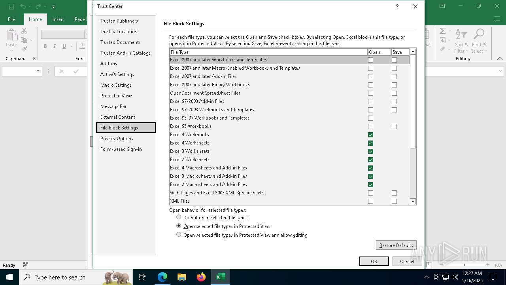Switch to the Insert ribbon tab
The image size is (506, 285).
click(x=58, y=19)
